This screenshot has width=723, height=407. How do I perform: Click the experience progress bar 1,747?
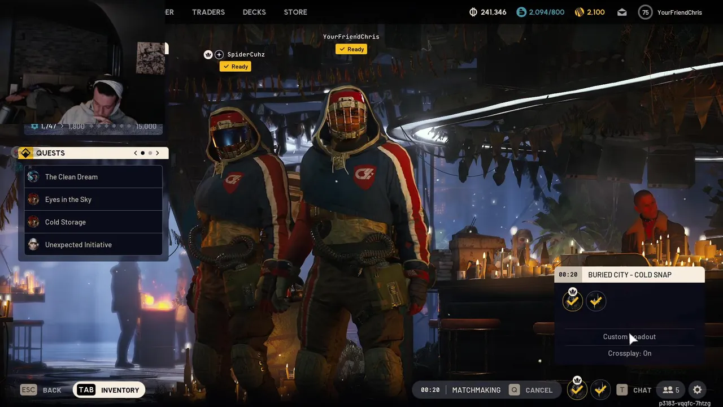point(94,127)
